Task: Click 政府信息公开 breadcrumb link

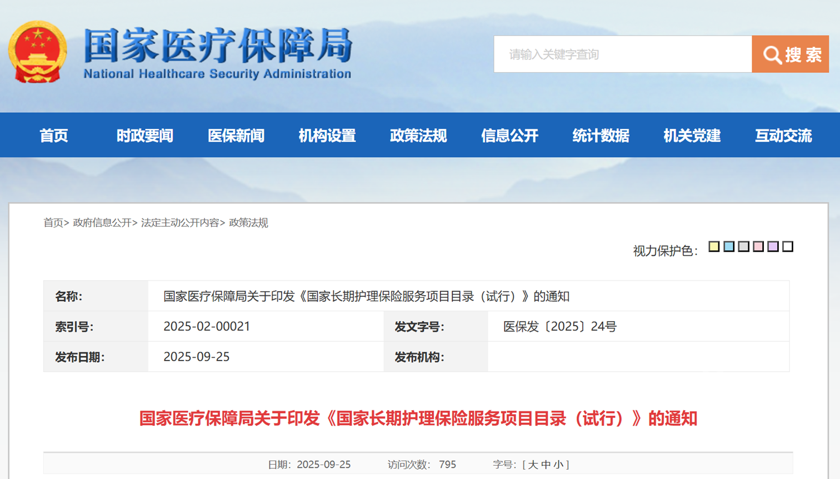Action: (102, 223)
